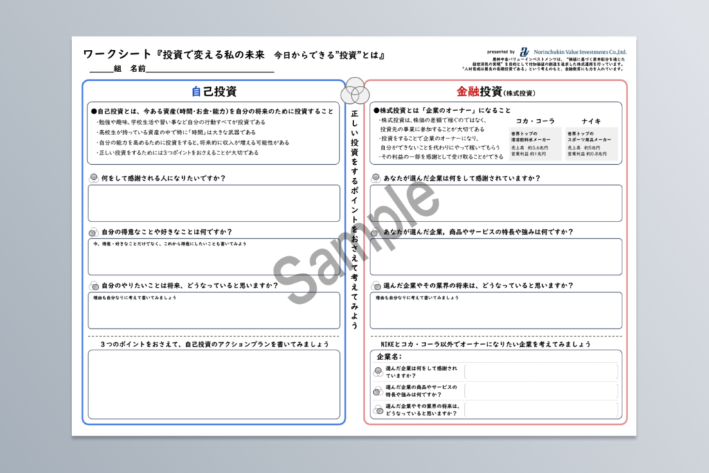Click the 金融投資(株式投資) section heading
Image resolution: width=709 pixels, height=473 pixels.
[x=495, y=91]
